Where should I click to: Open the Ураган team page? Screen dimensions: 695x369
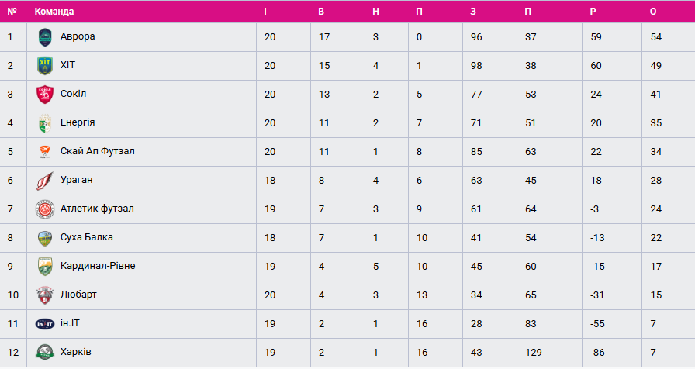pyautogui.click(x=76, y=180)
